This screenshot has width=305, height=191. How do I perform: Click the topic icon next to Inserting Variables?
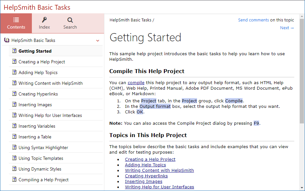pos(14,126)
